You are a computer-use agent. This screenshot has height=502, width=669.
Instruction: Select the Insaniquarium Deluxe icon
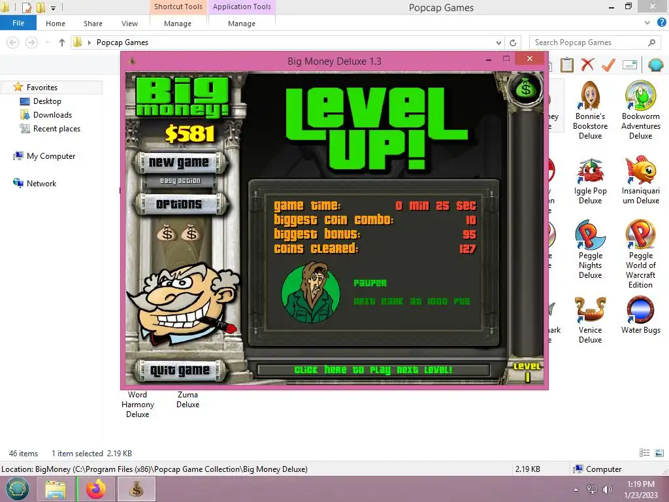640,181
